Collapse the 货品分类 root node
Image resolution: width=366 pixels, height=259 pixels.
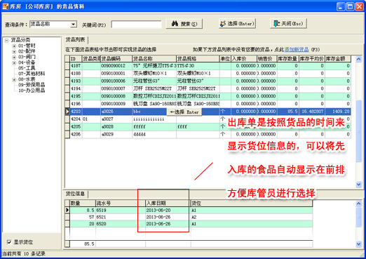(6, 41)
